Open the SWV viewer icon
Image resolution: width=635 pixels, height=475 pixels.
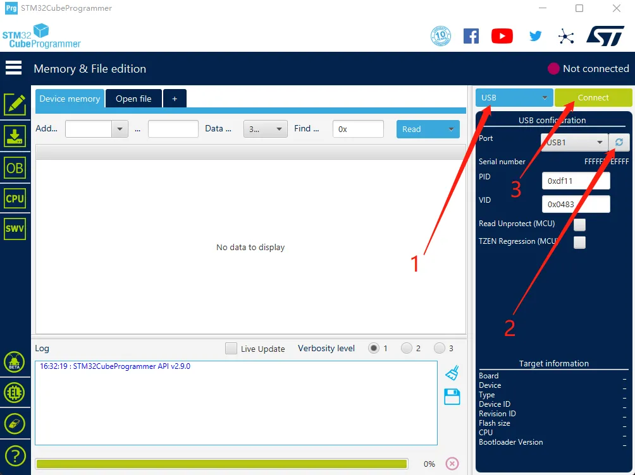pyautogui.click(x=15, y=229)
